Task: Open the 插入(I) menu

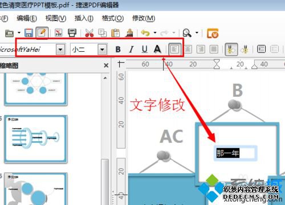Action: pos(84,18)
